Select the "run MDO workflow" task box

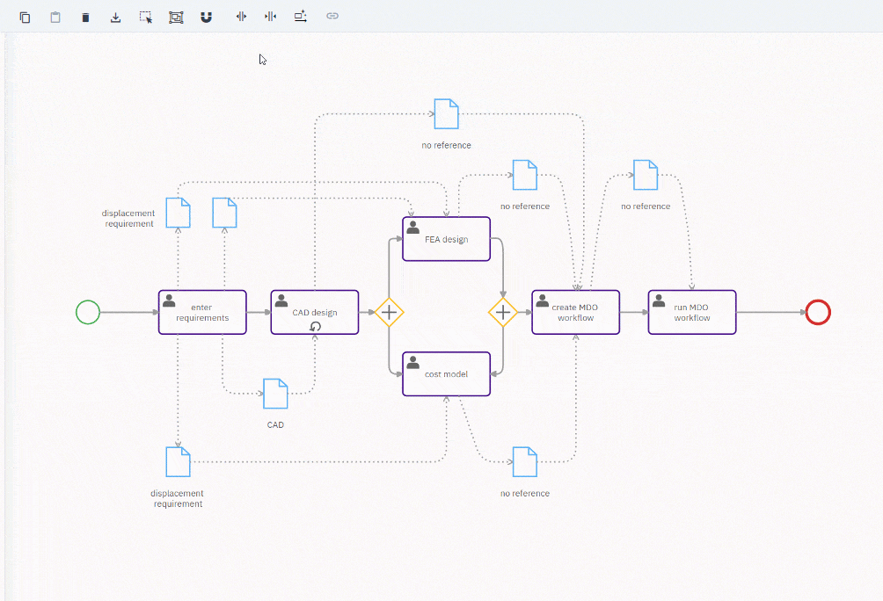(x=692, y=312)
